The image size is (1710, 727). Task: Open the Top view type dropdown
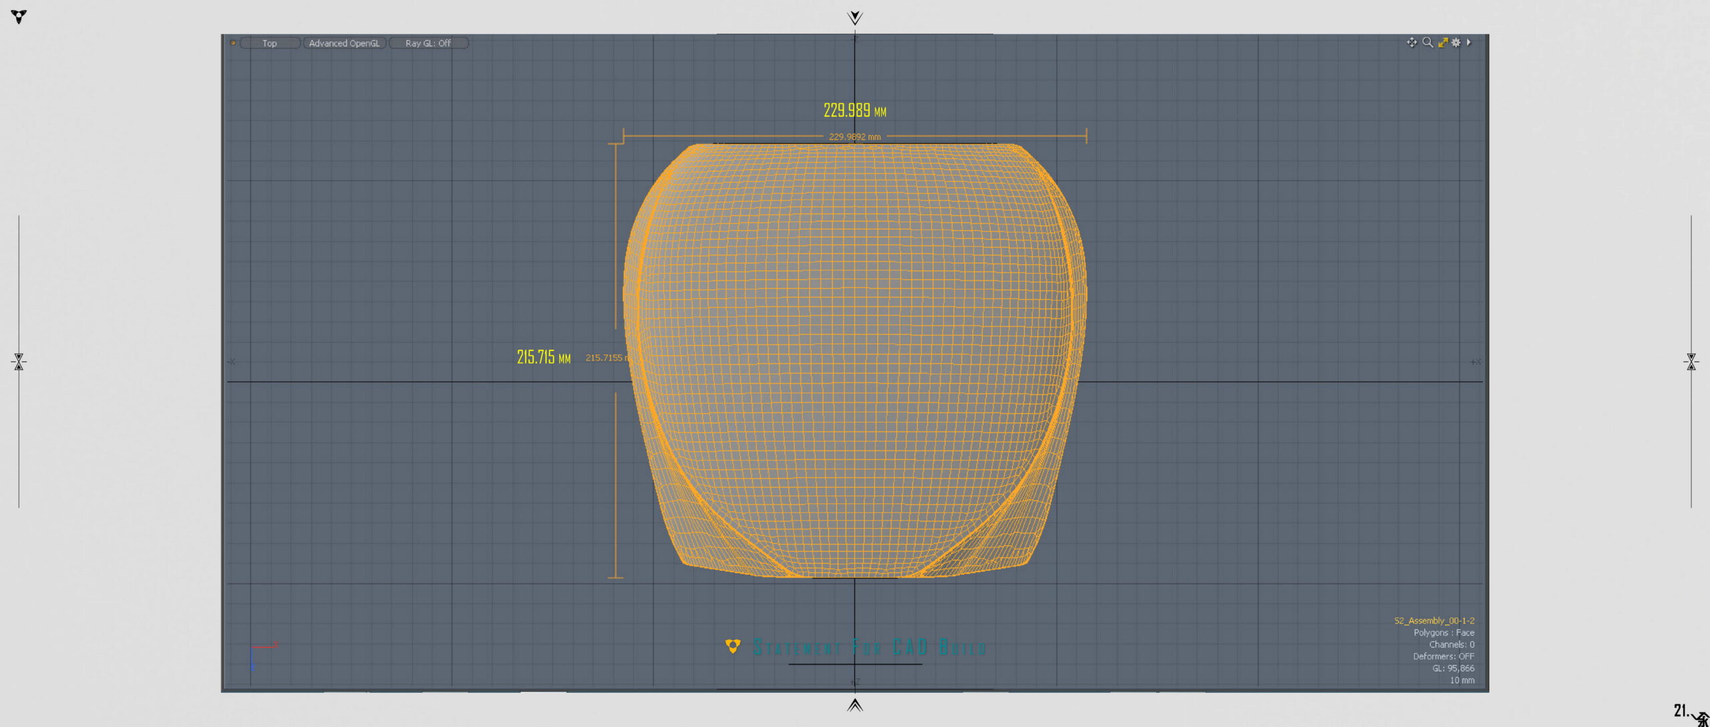pos(270,43)
